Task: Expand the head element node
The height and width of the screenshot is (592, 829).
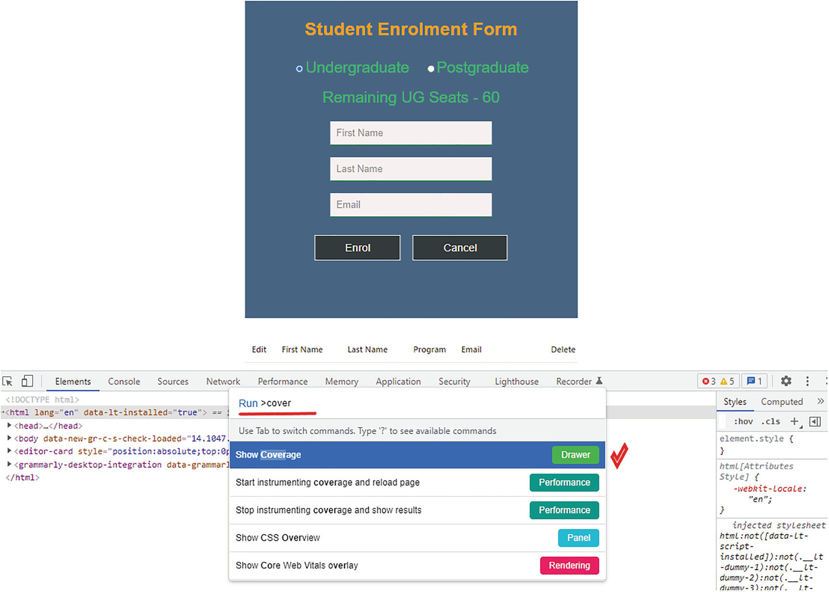Action: click(9, 425)
